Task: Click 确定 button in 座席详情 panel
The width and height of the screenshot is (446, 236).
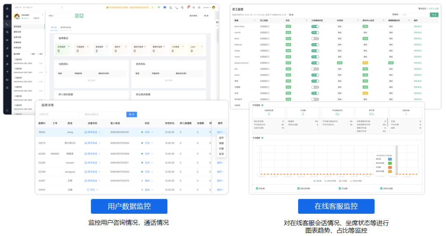Action: tap(131, 114)
